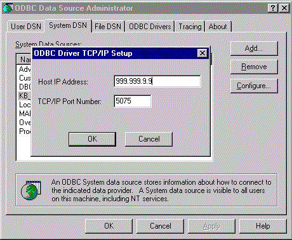Click the Add... button

(254, 48)
